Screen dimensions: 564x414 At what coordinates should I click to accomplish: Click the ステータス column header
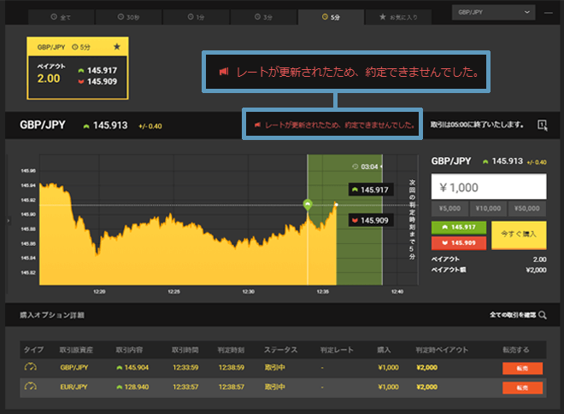(x=280, y=350)
